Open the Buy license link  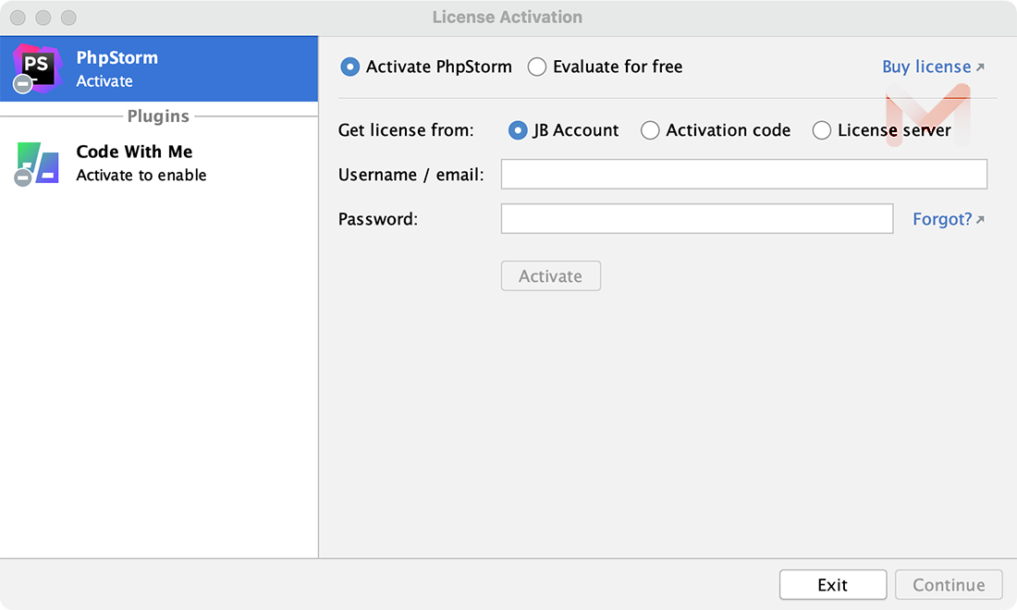(x=926, y=67)
